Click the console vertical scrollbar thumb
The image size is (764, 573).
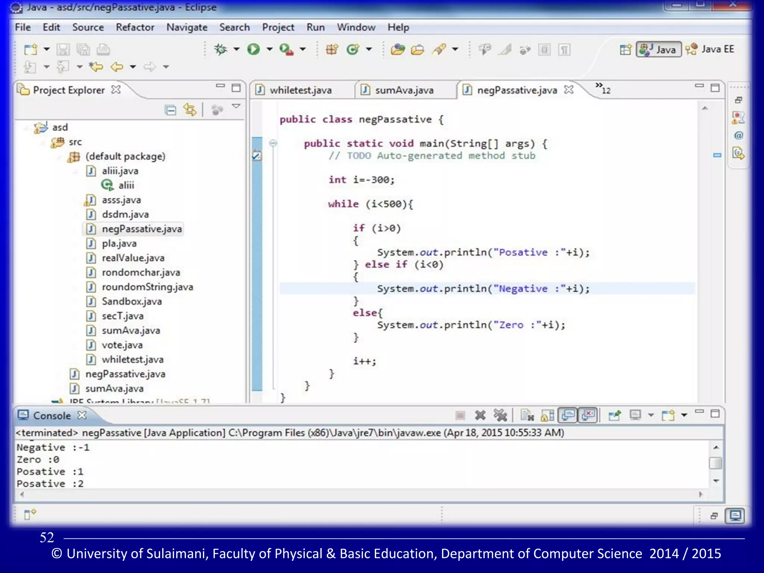(x=715, y=463)
